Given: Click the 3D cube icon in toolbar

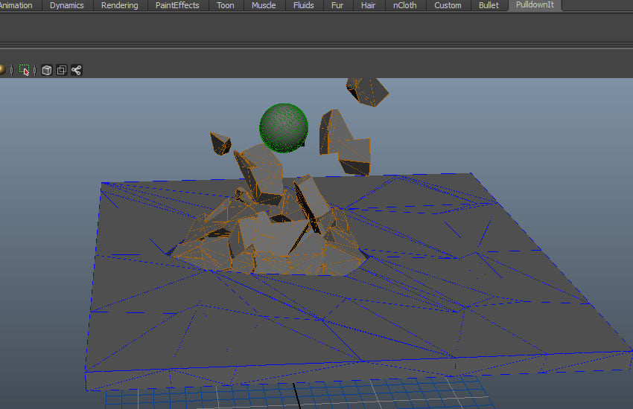Looking at the screenshot, I should [x=46, y=70].
